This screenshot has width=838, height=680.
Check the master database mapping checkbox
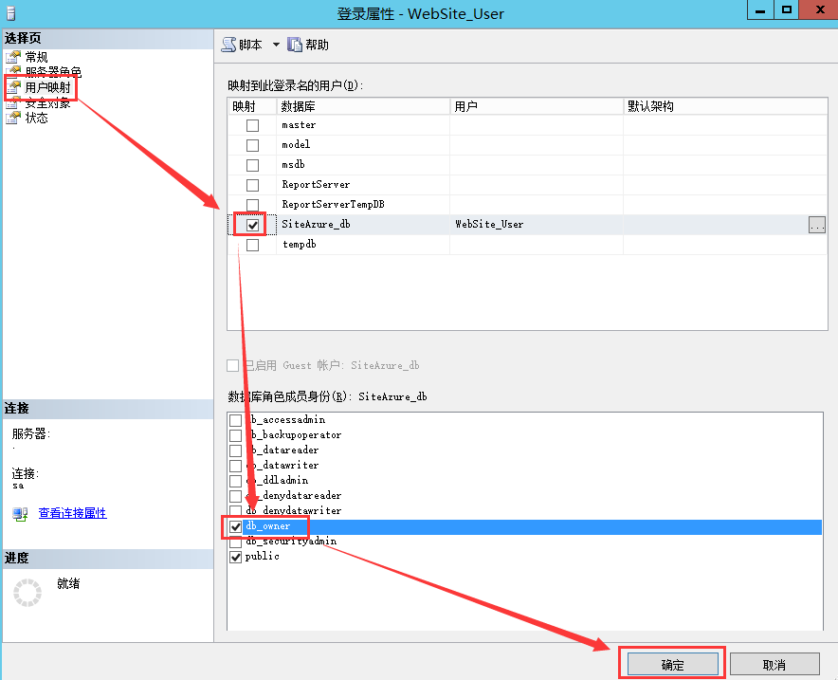point(252,125)
